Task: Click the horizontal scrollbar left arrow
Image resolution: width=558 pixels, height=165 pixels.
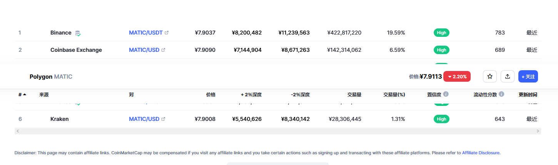Action: (x=17, y=131)
